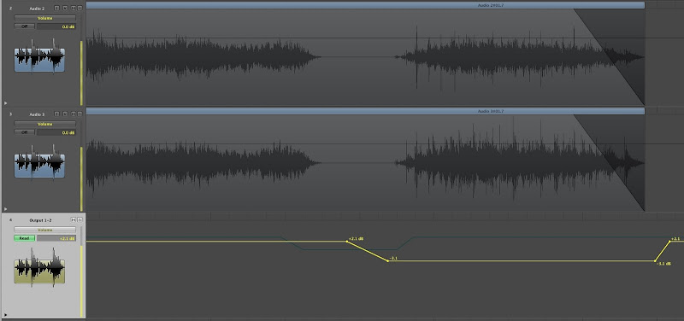The width and height of the screenshot is (684, 321).
Task: Open Audio 2 automation mode Off menu
Action: 25,26
